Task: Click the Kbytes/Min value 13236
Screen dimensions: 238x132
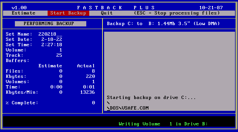Action: [87, 92]
